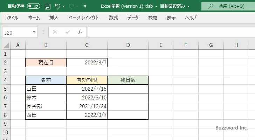
Task: Click 西田's 2022/3/7 expiry date cell
Action: tap(87, 115)
